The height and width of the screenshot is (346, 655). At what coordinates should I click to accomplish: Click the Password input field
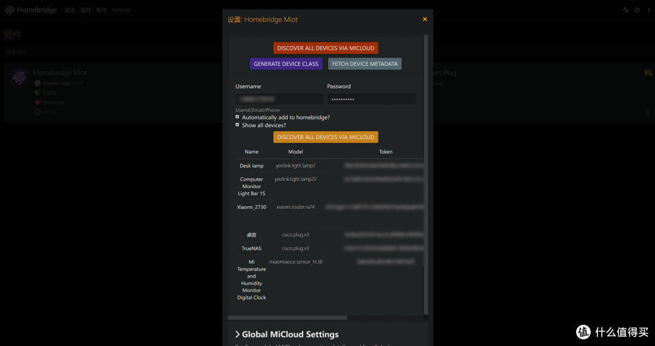coord(371,99)
